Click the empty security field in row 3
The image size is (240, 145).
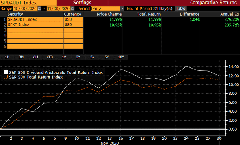pos(35,30)
